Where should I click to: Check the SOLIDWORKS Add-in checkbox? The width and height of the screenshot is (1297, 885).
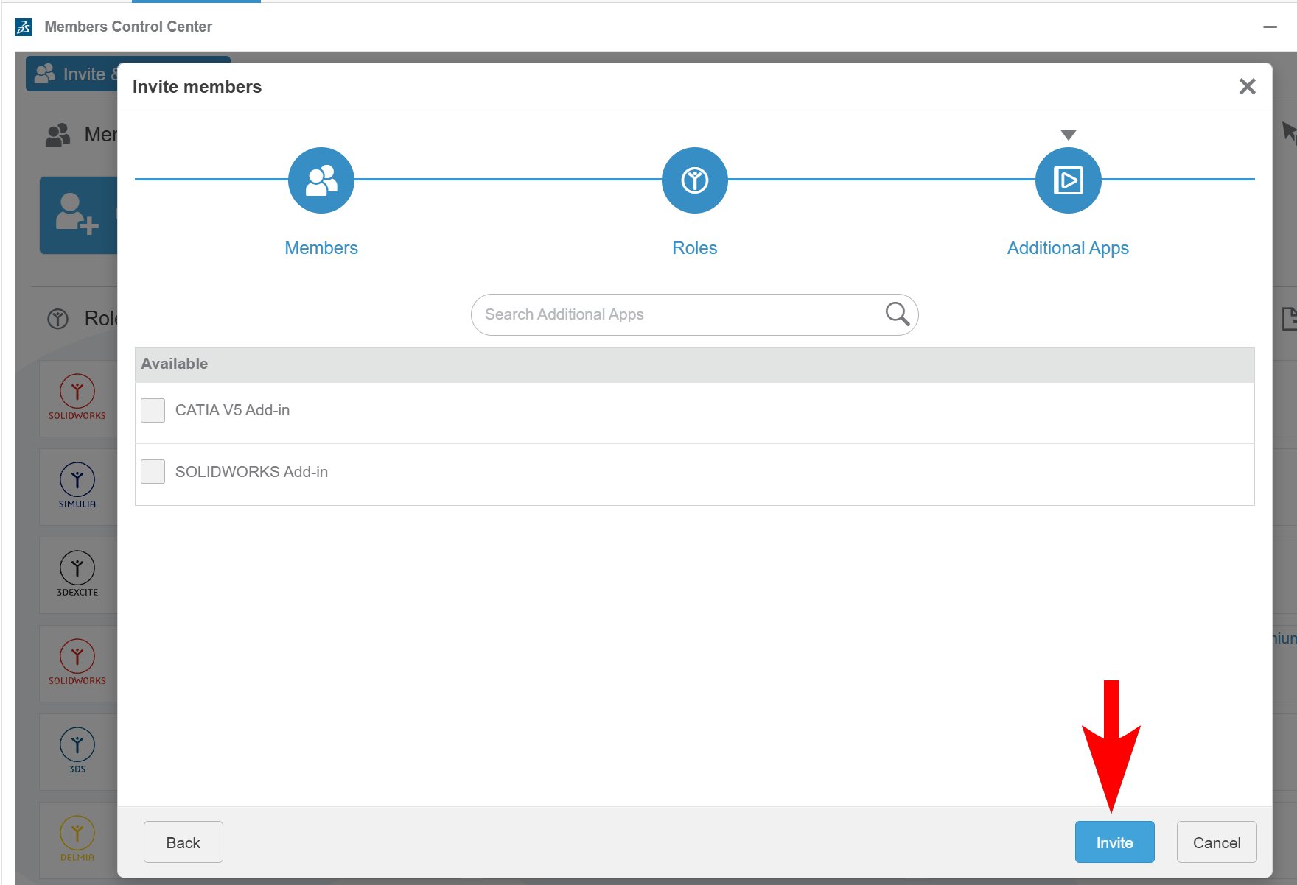click(153, 472)
